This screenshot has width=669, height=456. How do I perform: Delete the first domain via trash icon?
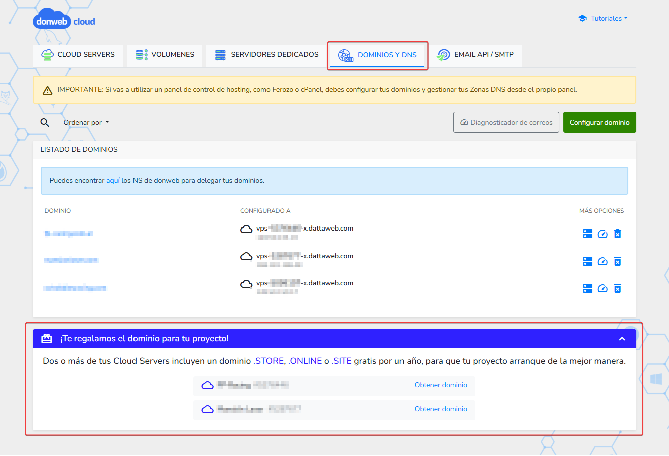point(618,234)
